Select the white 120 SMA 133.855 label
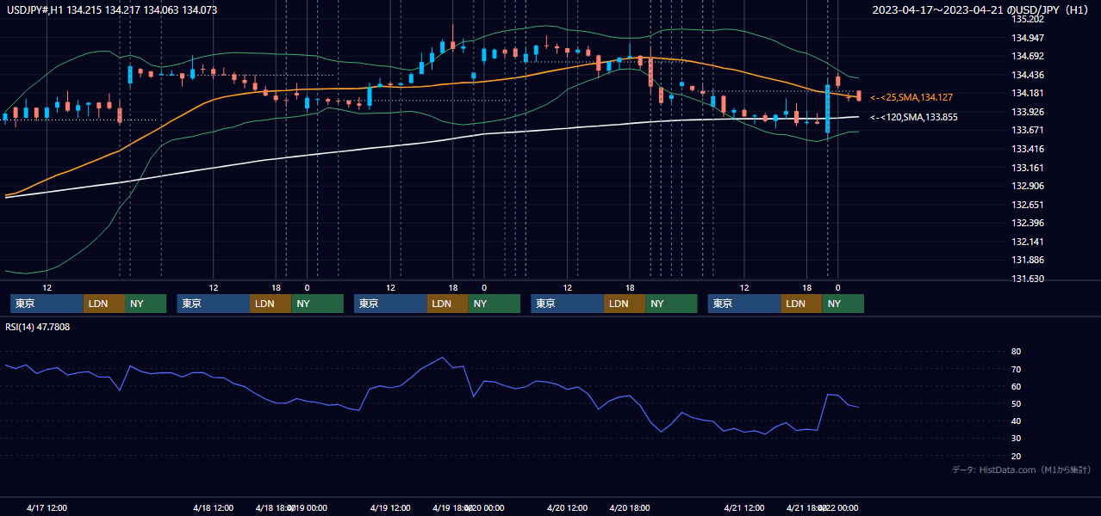Image resolution: width=1101 pixels, height=516 pixels. (x=914, y=117)
